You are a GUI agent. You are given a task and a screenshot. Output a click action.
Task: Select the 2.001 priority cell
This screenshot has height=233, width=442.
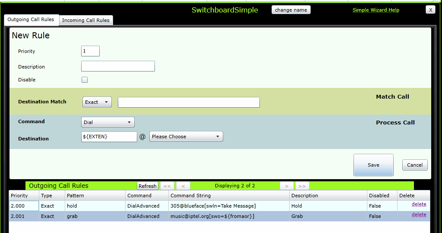coord(24,216)
